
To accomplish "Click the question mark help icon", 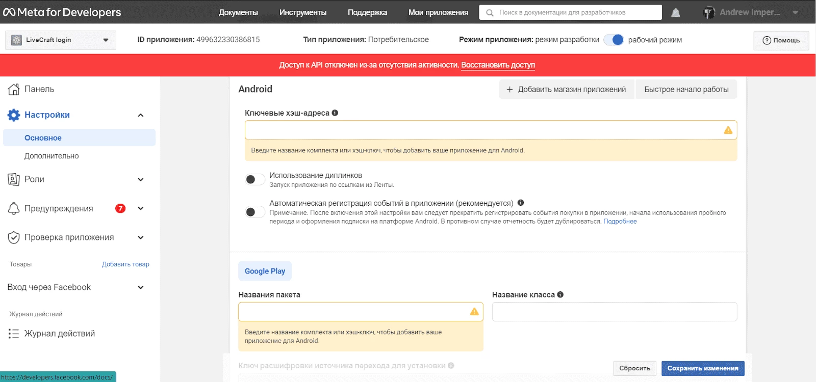I will (767, 40).
